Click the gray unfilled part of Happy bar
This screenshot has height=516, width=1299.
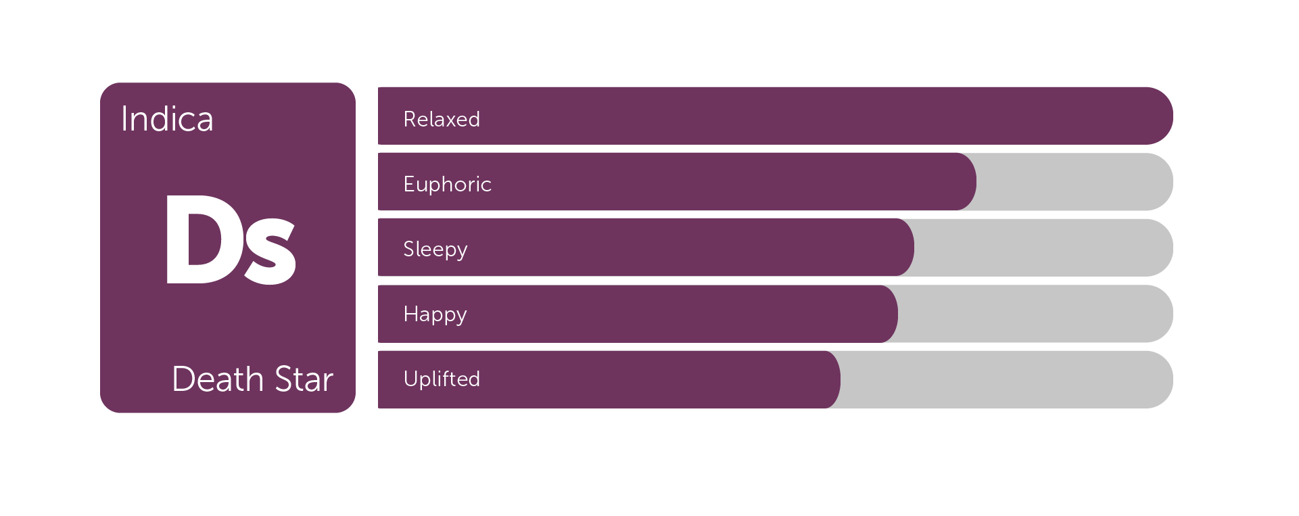pyautogui.click(x=1035, y=314)
